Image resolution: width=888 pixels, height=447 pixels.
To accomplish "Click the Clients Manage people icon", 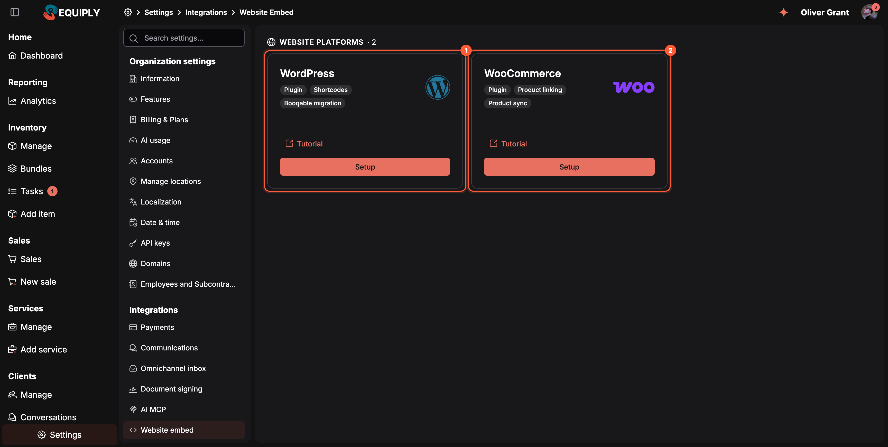I will point(12,395).
